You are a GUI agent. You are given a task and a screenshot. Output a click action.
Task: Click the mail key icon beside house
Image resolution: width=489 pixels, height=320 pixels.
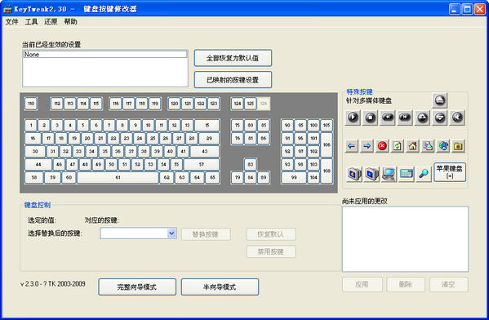[428, 146]
